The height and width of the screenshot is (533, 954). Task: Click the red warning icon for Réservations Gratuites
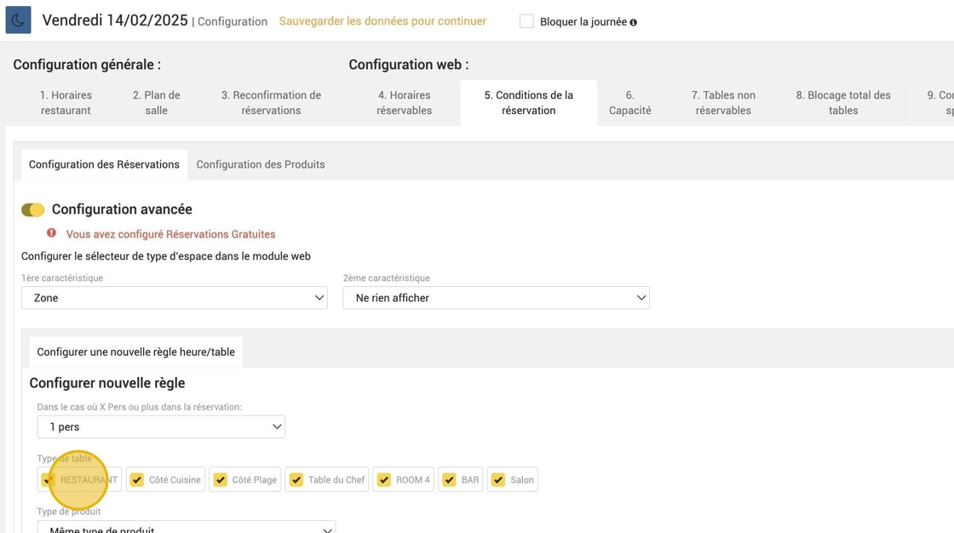51,233
